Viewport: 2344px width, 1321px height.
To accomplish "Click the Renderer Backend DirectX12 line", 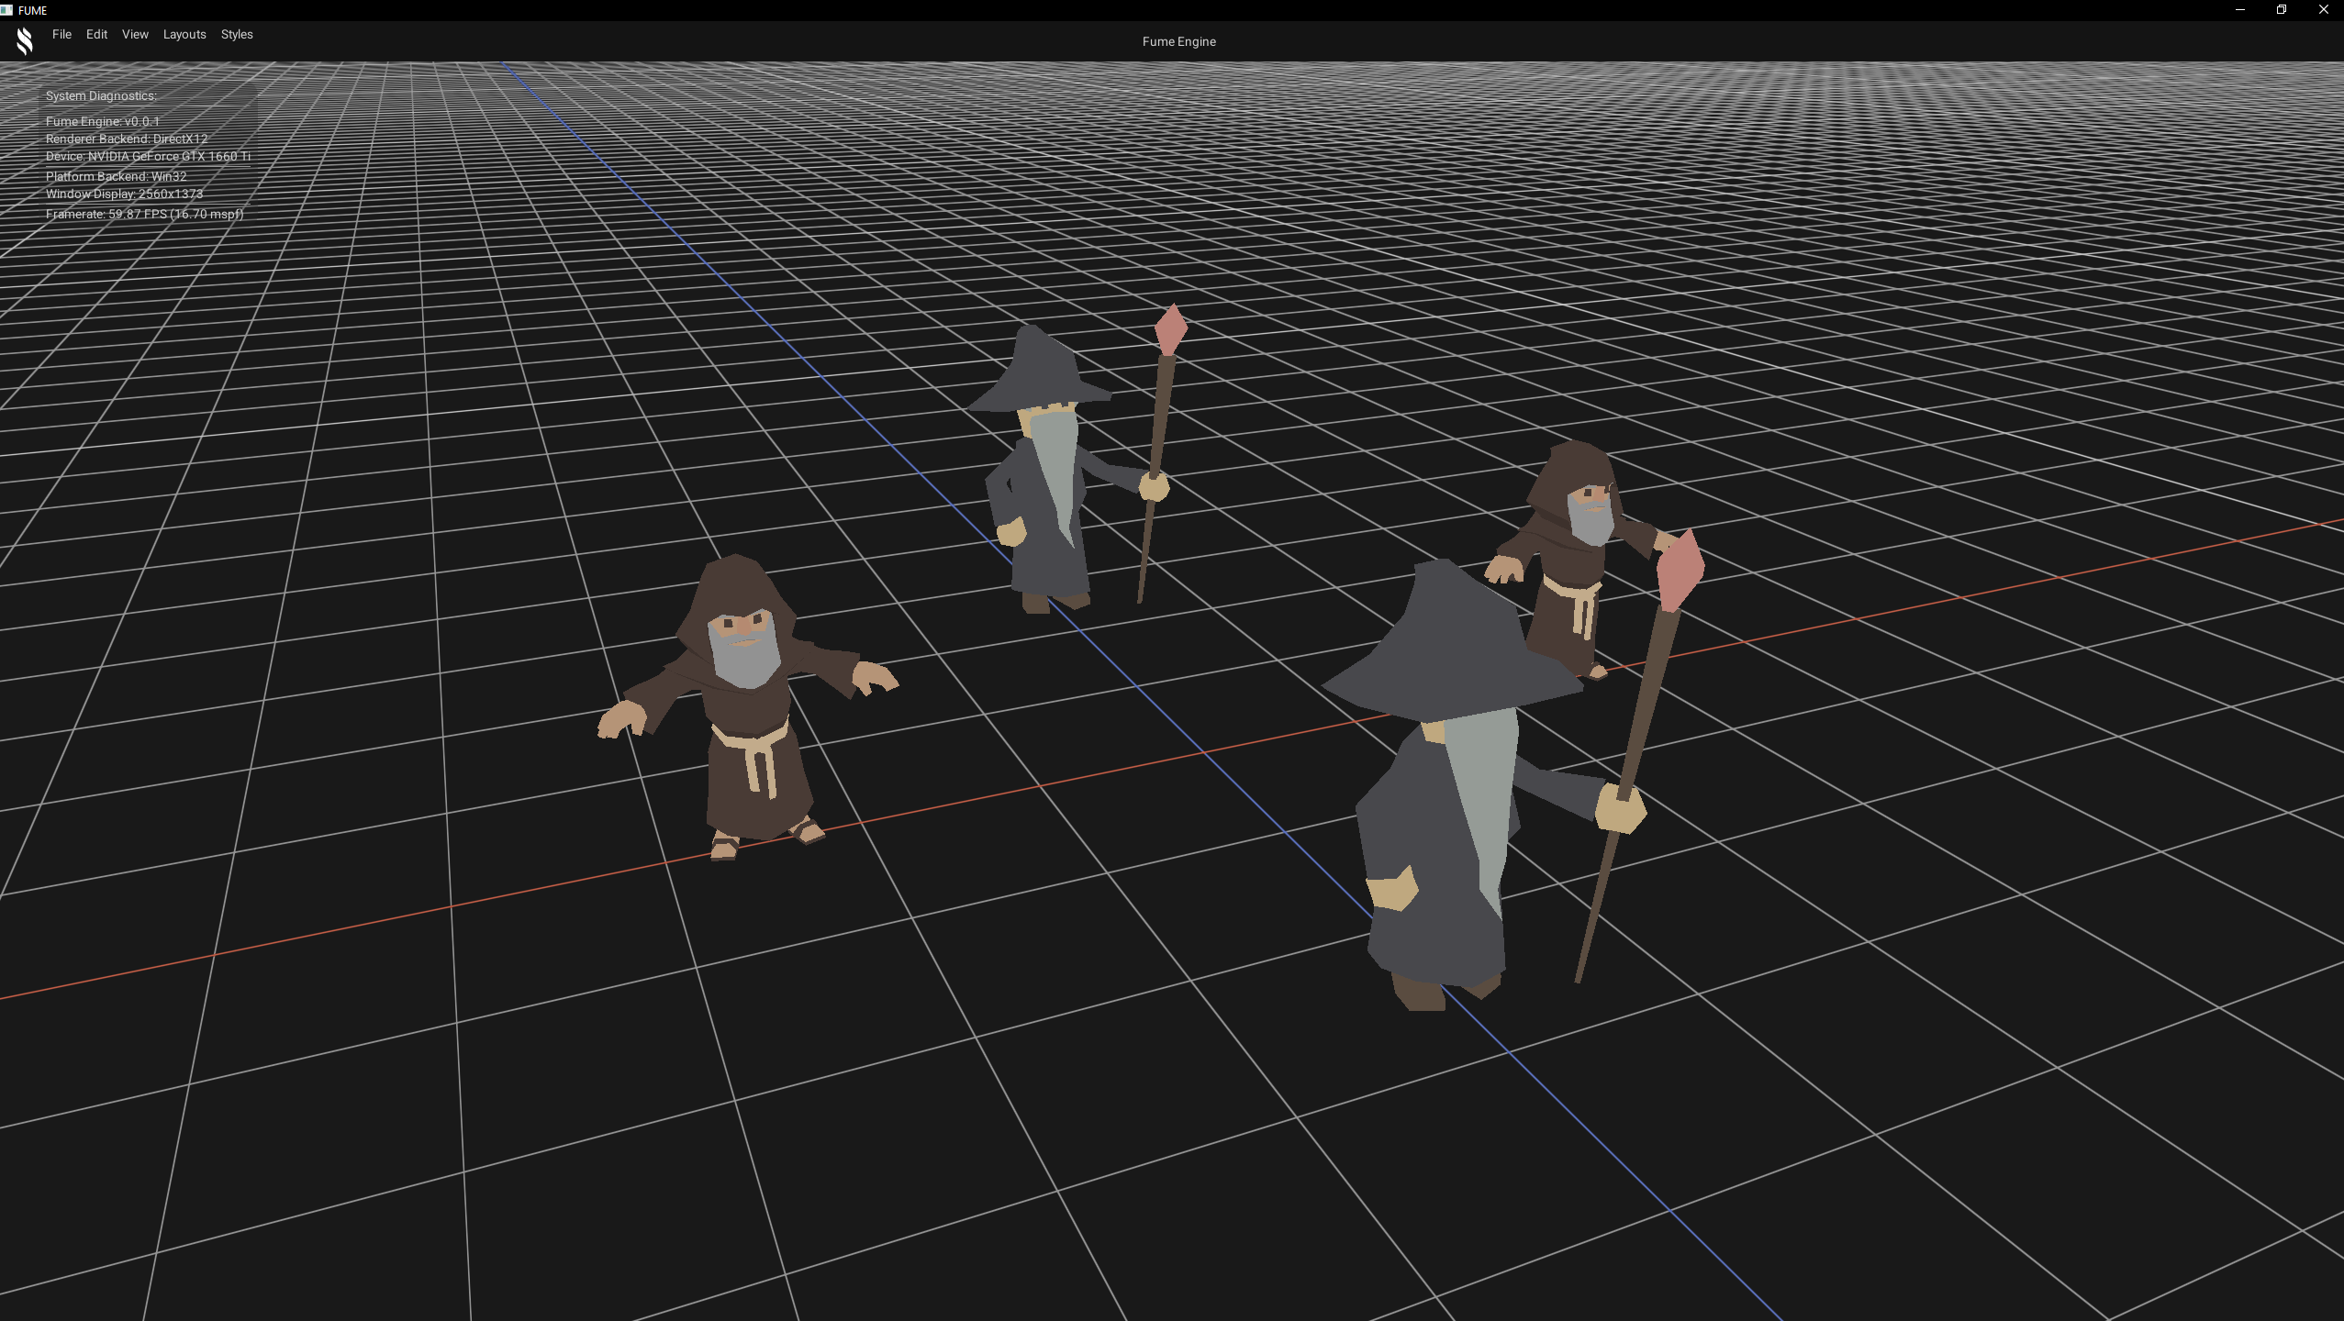I will coord(127,139).
